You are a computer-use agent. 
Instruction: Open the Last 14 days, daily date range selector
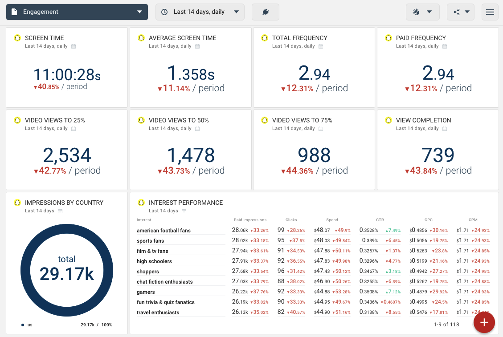tap(200, 12)
